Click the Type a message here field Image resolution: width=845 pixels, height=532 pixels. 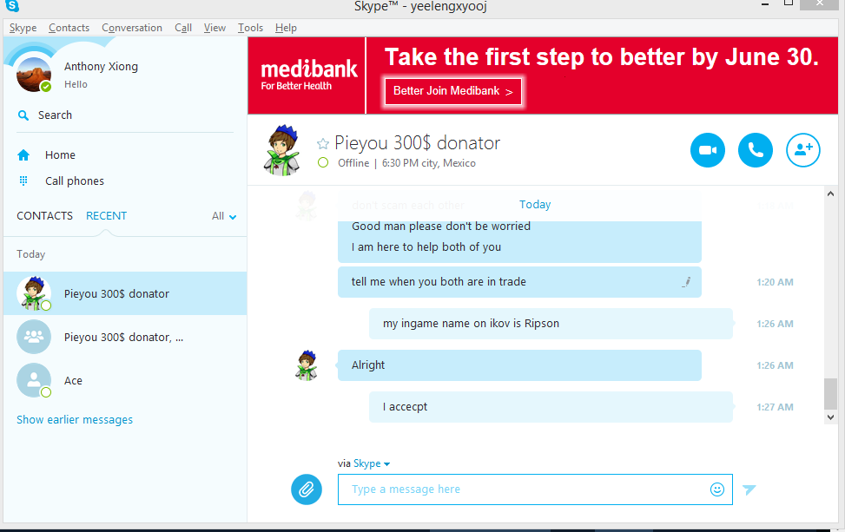point(535,489)
